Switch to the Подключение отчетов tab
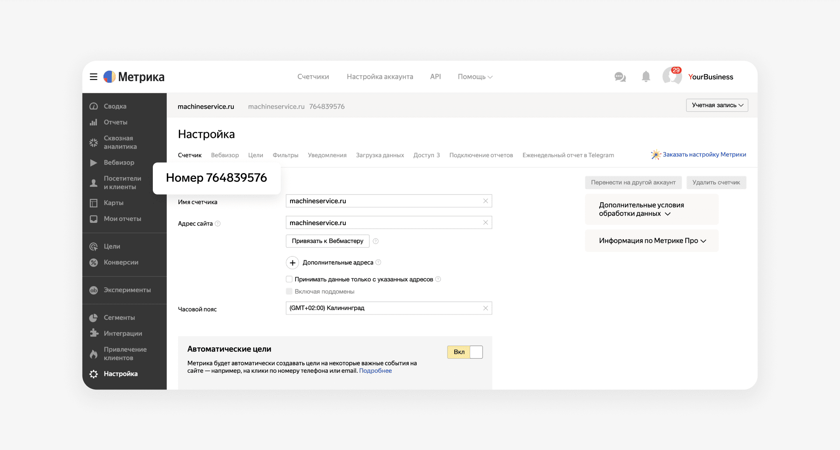Viewport: 840px width, 450px height. [481, 155]
